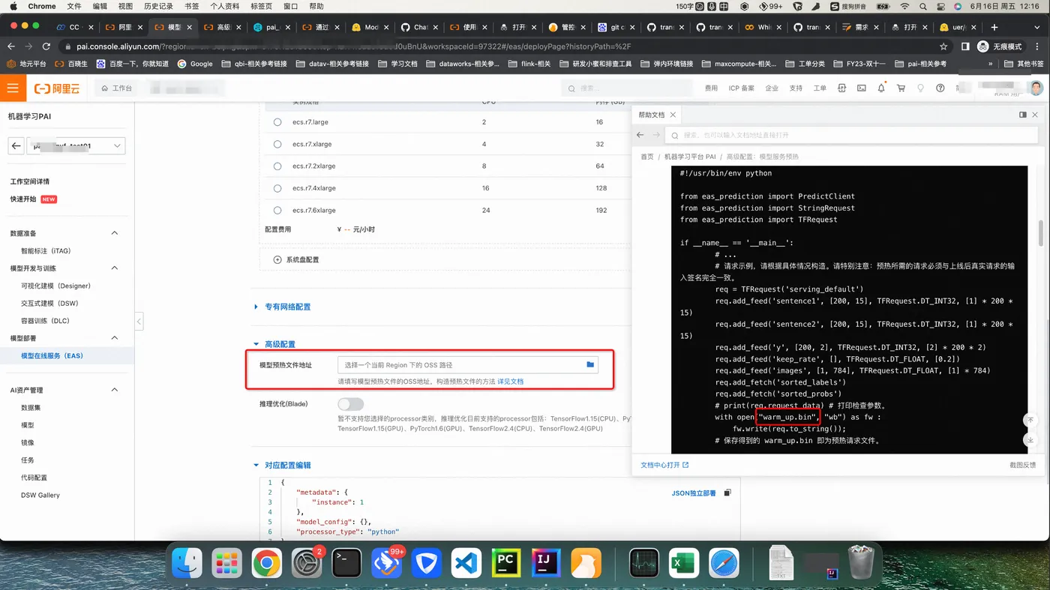Open a new Chrome tab
The height and width of the screenshot is (590, 1050).
(994, 27)
